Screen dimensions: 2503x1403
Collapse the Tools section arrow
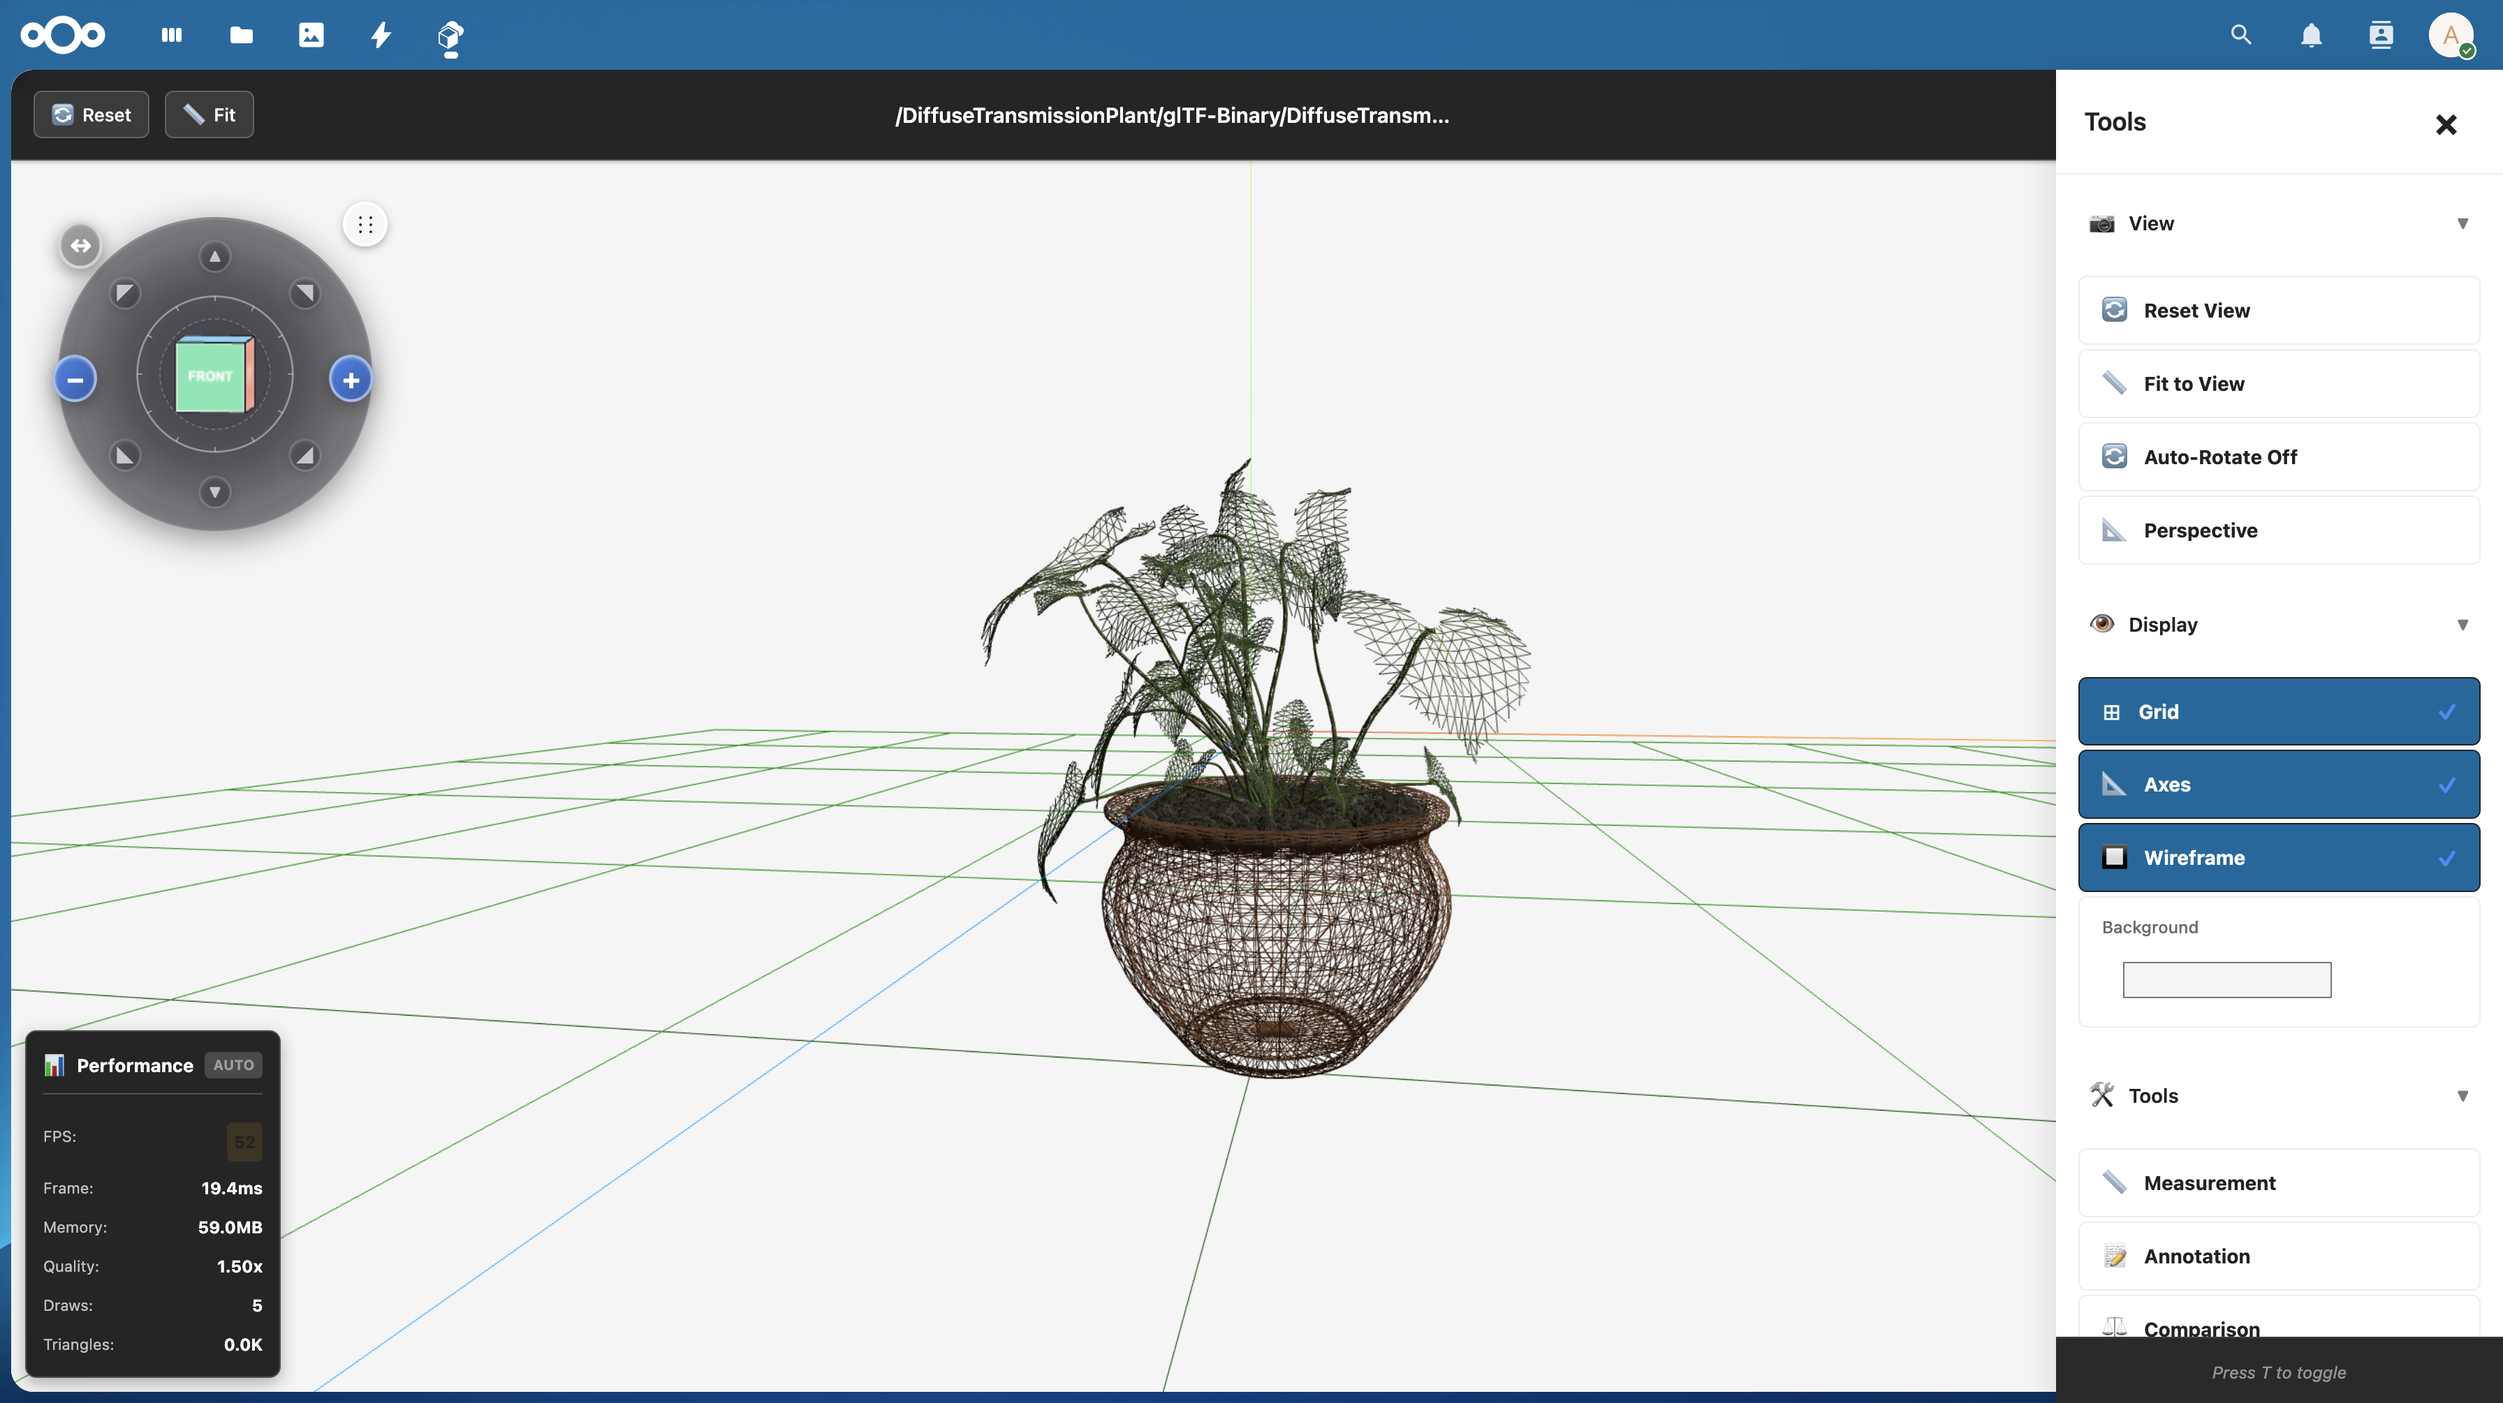tap(2462, 1095)
